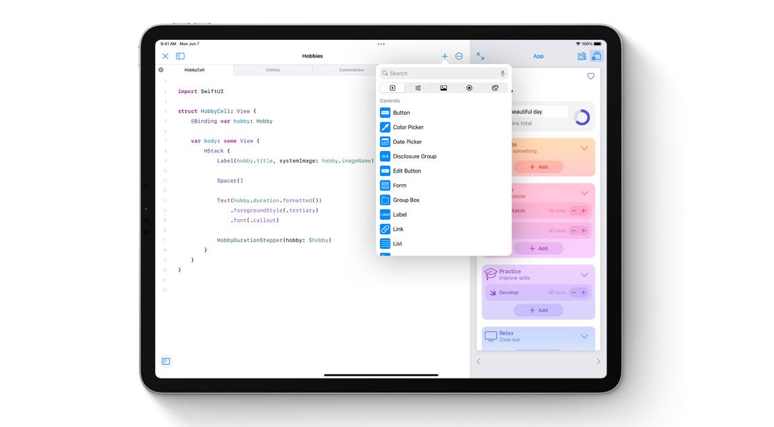Expand the app preview to full screen

pos(480,56)
